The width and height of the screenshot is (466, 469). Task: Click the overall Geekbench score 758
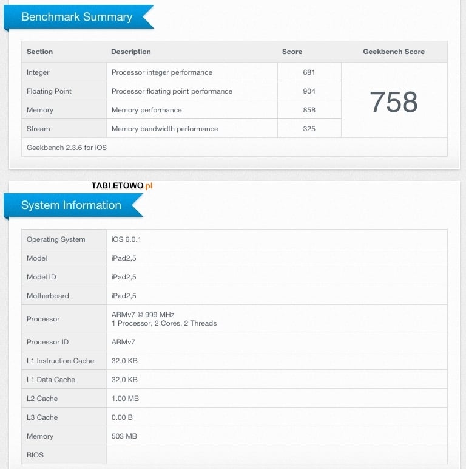coord(394,101)
